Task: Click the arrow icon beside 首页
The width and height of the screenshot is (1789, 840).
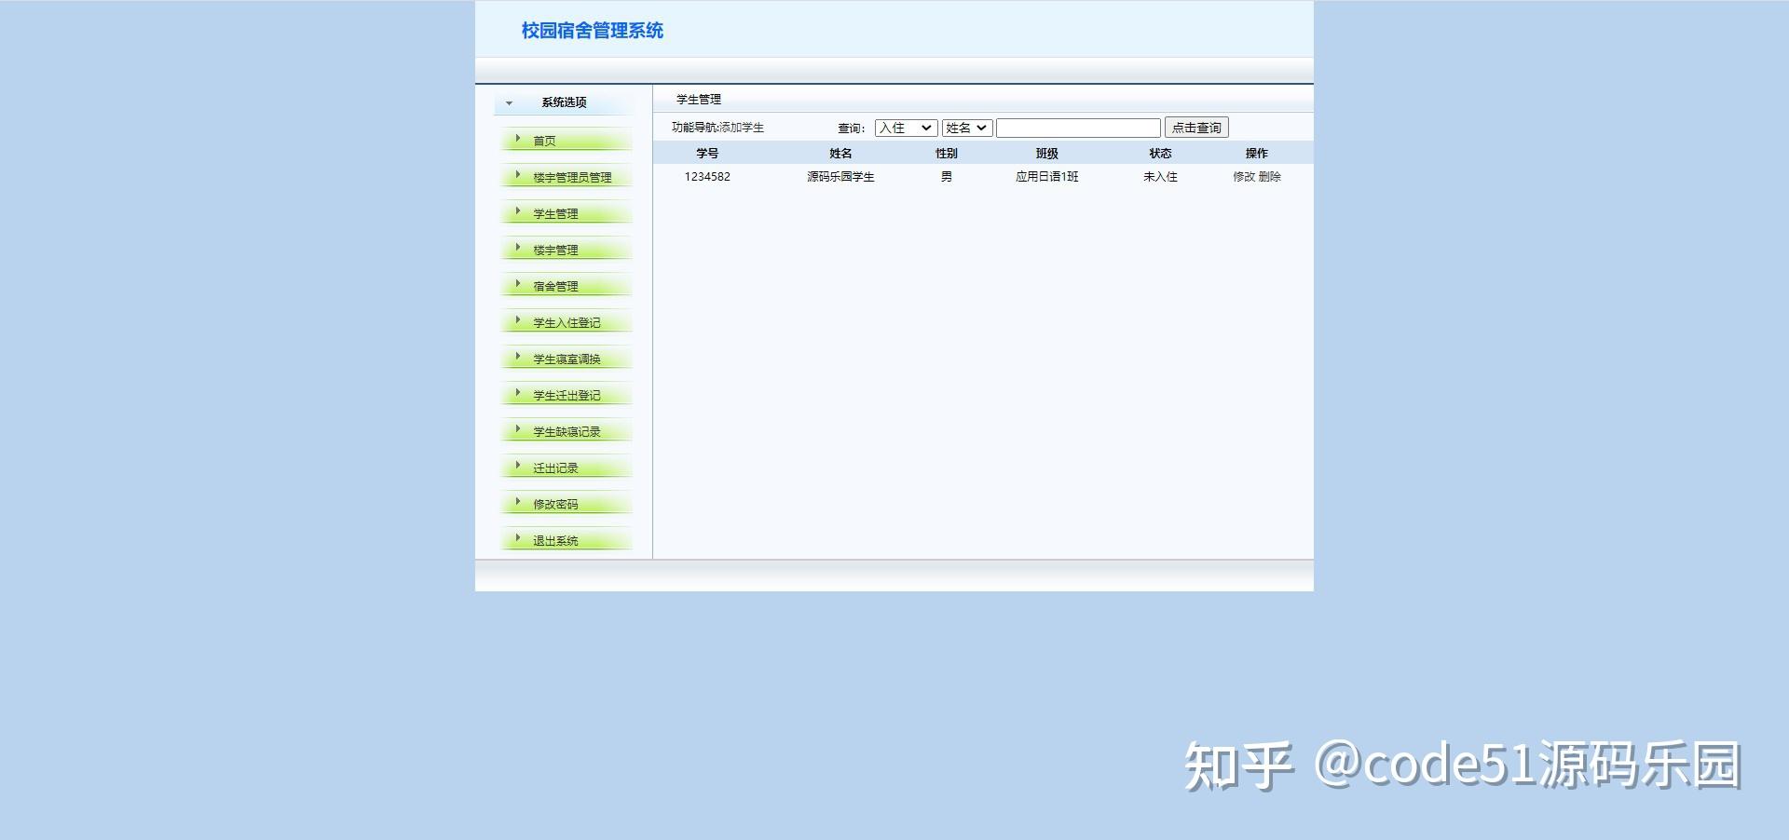Action: pos(519,140)
